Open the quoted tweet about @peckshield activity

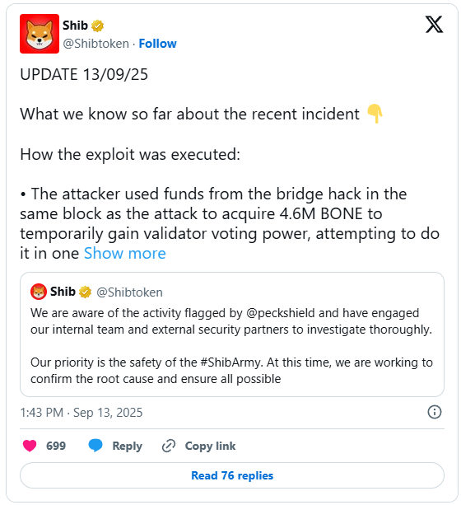coord(232,334)
